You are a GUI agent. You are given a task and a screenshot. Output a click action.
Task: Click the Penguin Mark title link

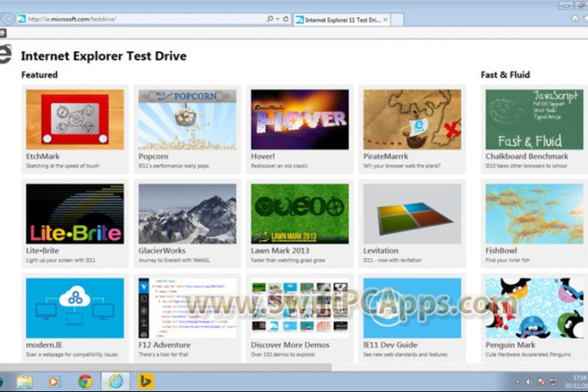tap(510, 345)
